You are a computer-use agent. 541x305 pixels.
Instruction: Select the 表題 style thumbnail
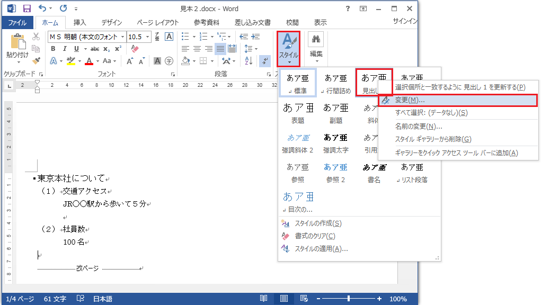coord(298,113)
